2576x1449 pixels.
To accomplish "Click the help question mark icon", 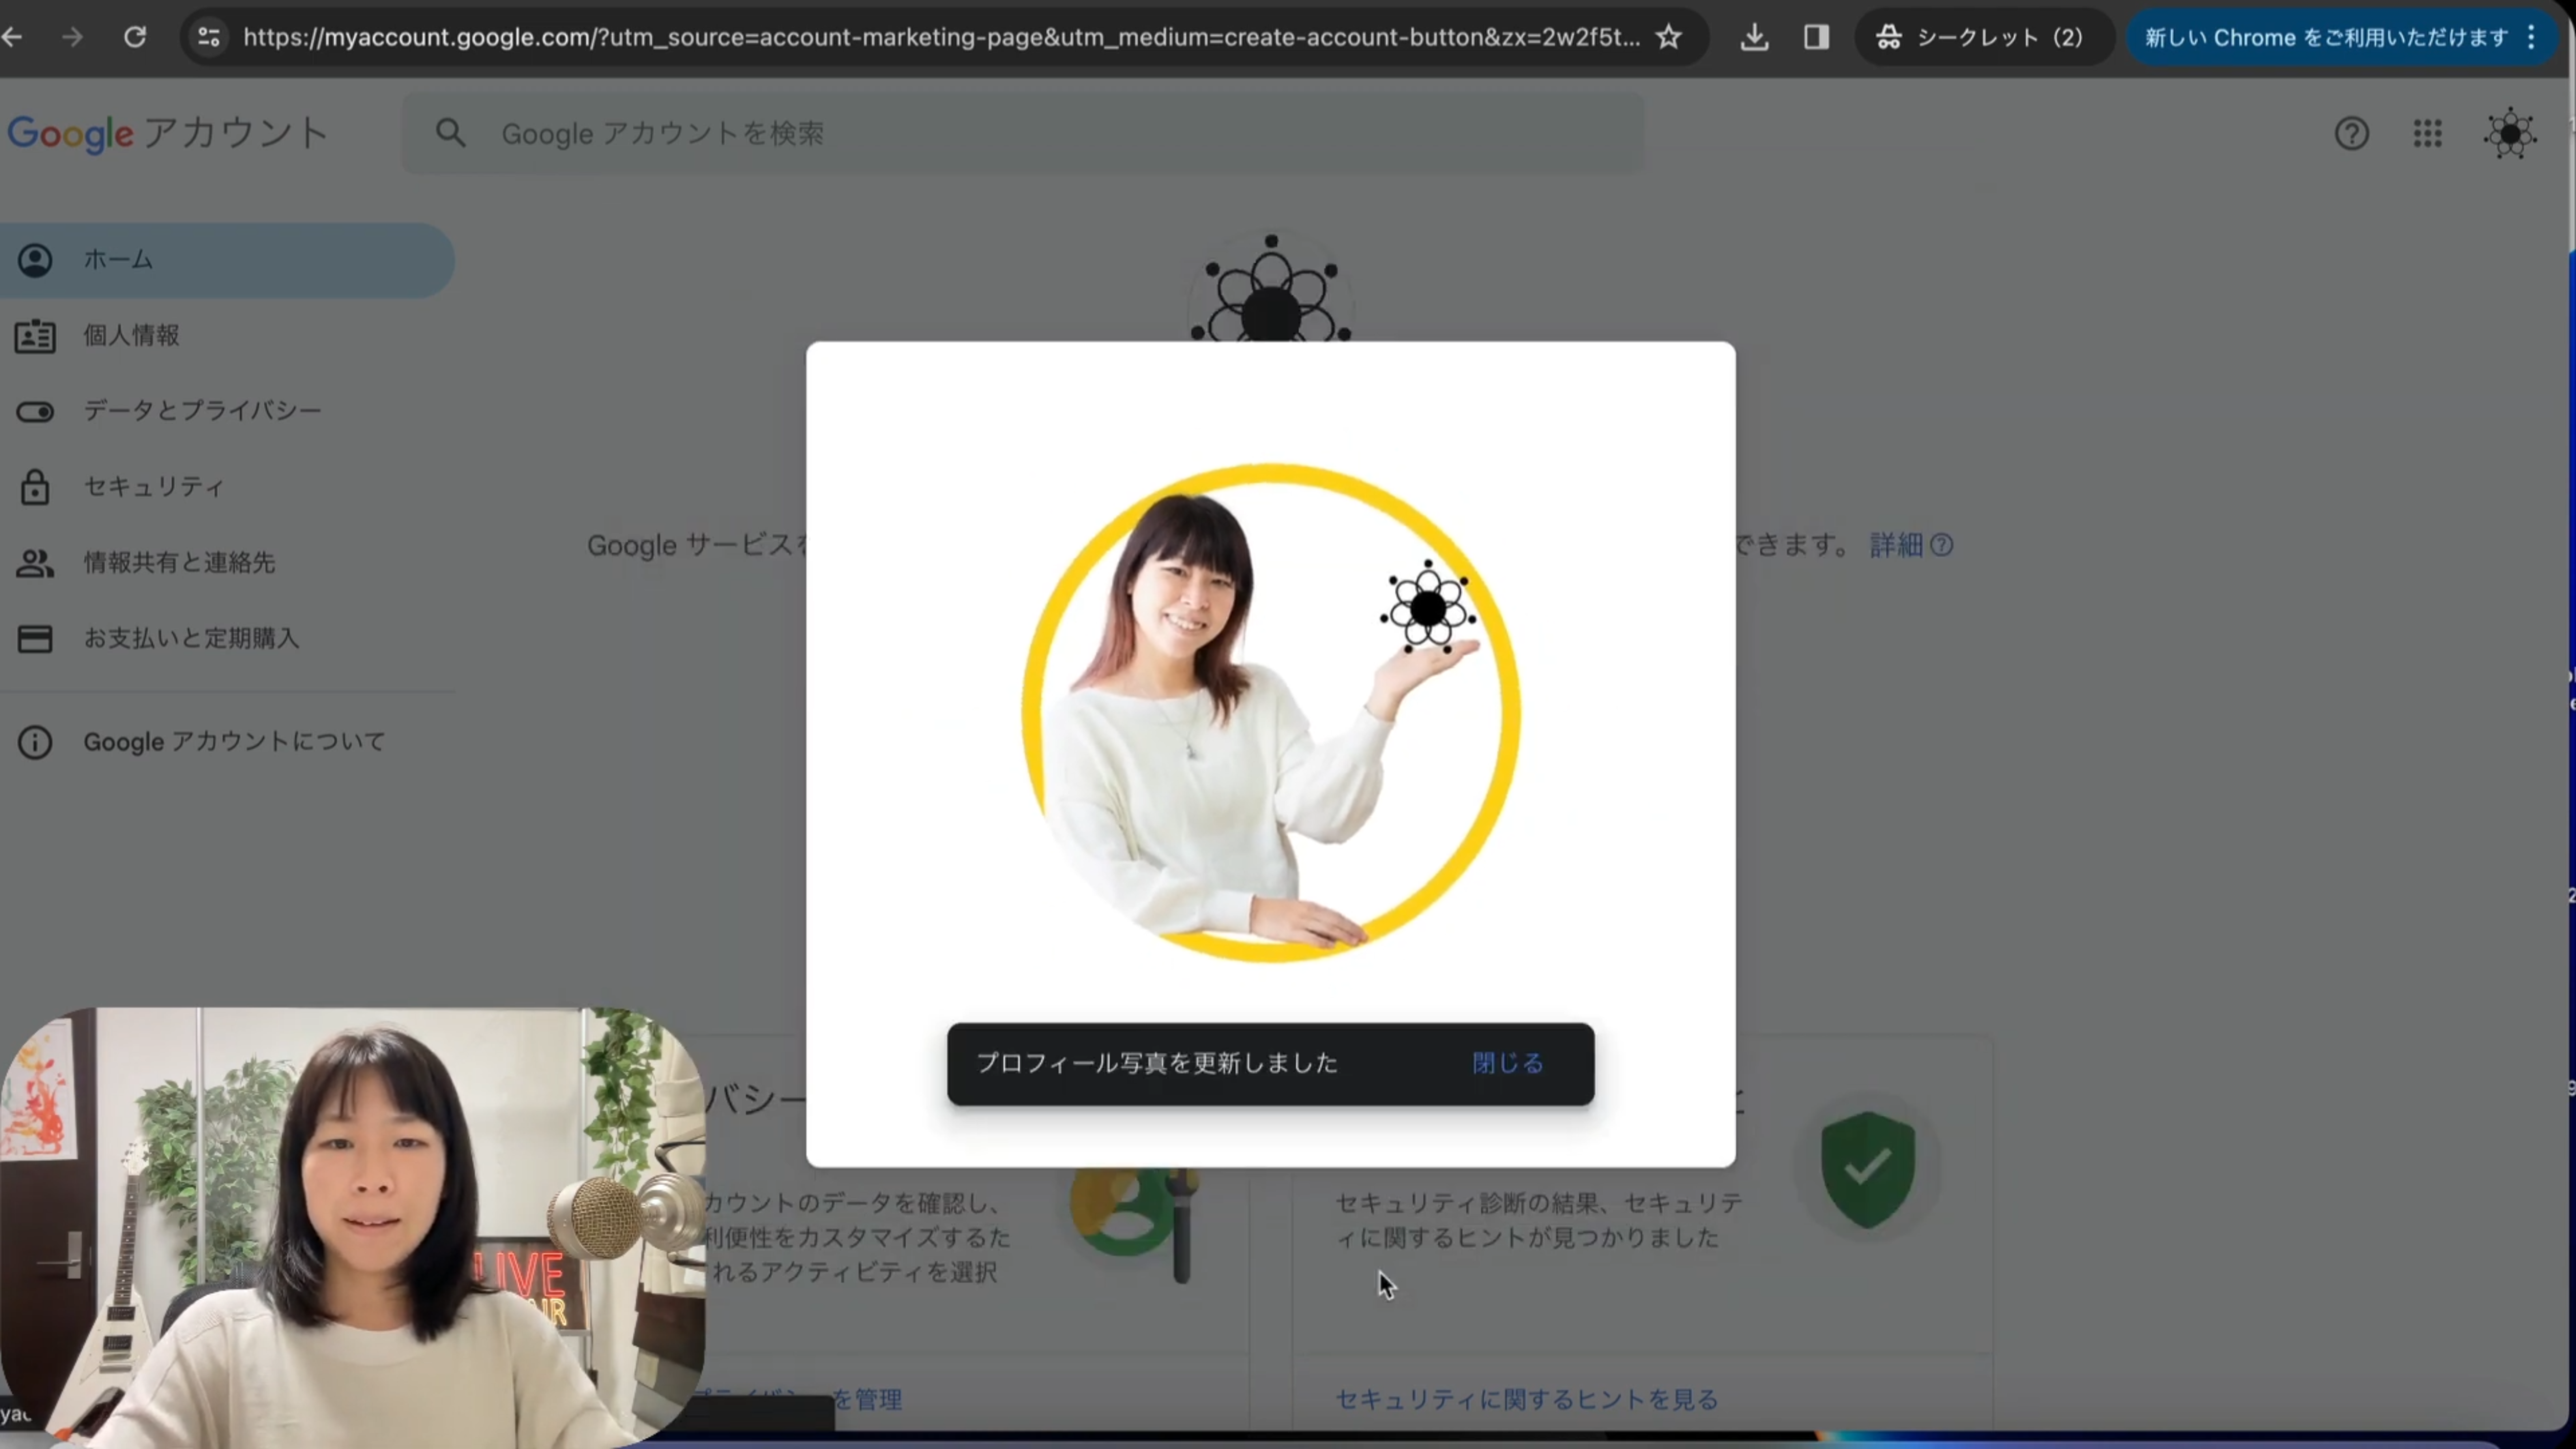I will coord(2351,133).
